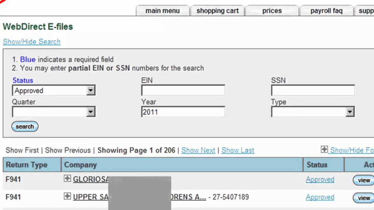Screen dimensions: 374x210
Task: Click F941 cell in UPPER SA row
Action: point(13,197)
